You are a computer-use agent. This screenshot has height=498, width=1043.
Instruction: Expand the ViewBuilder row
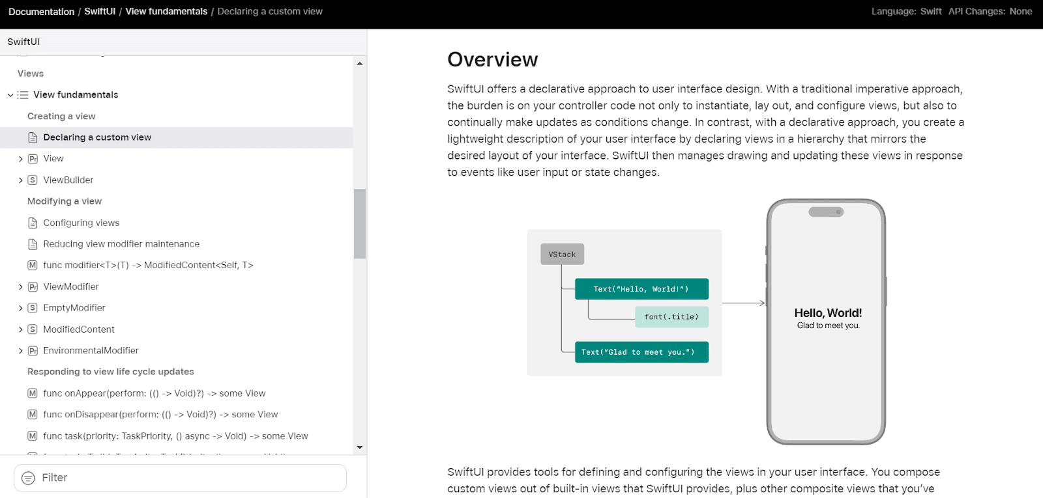[x=21, y=180]
